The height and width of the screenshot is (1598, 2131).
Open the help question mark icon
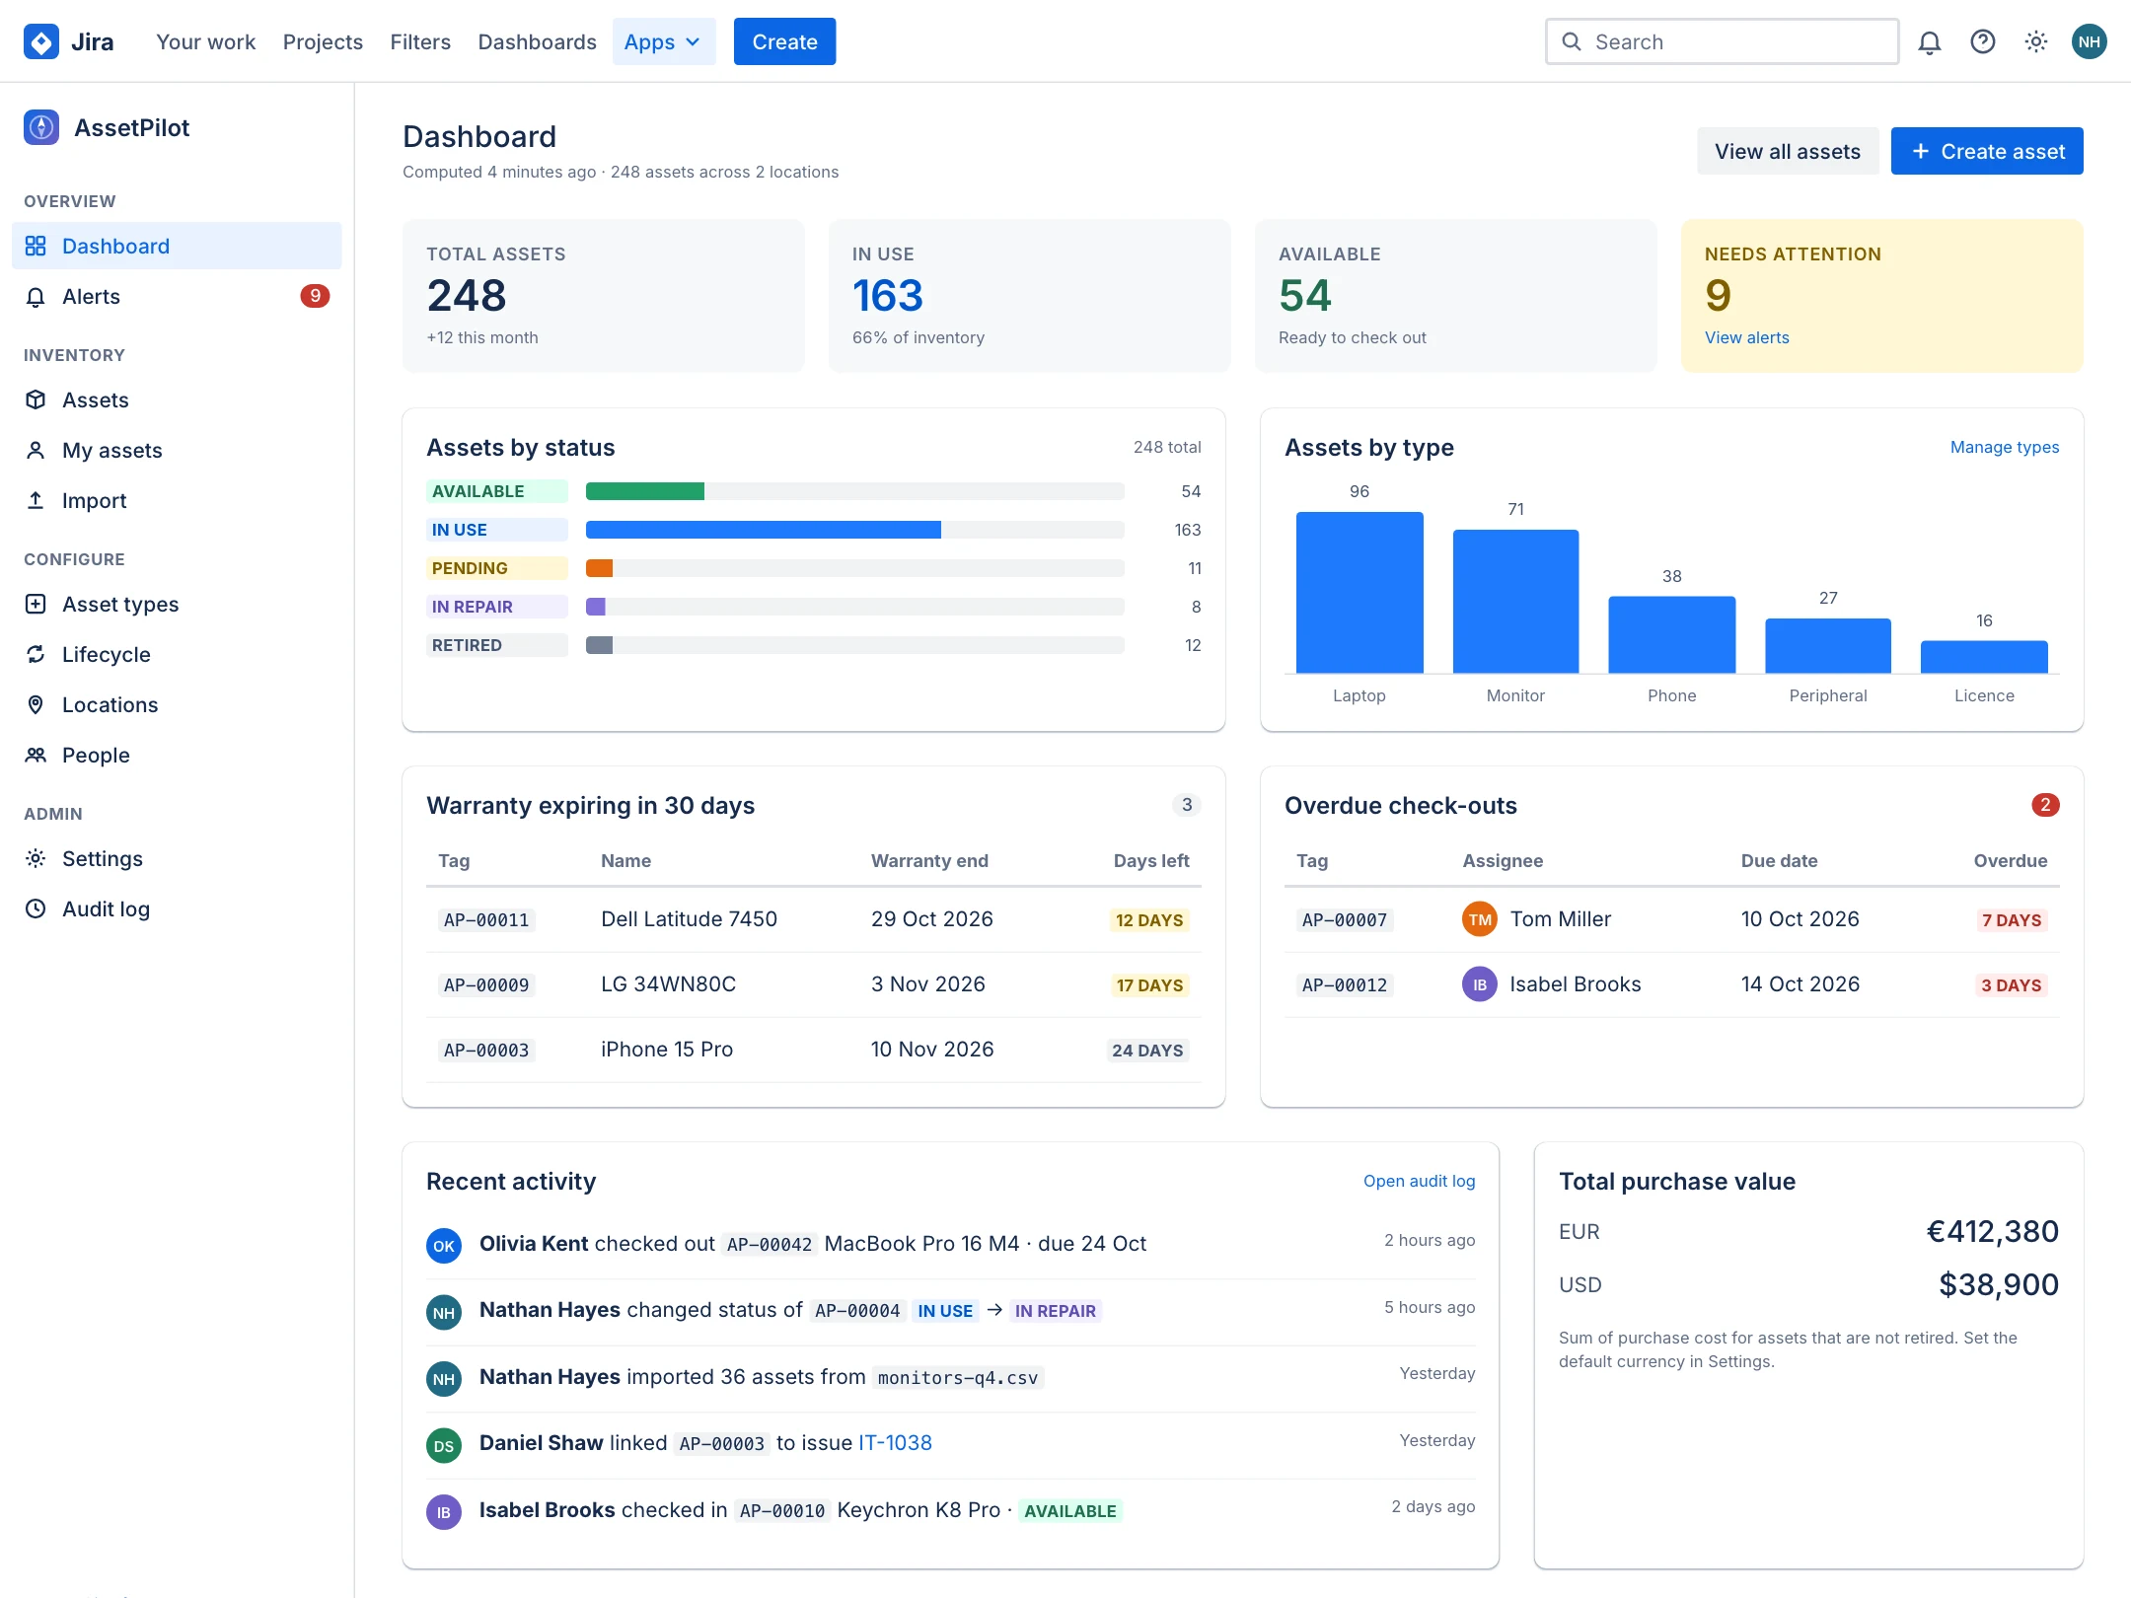pos(1983,41)
